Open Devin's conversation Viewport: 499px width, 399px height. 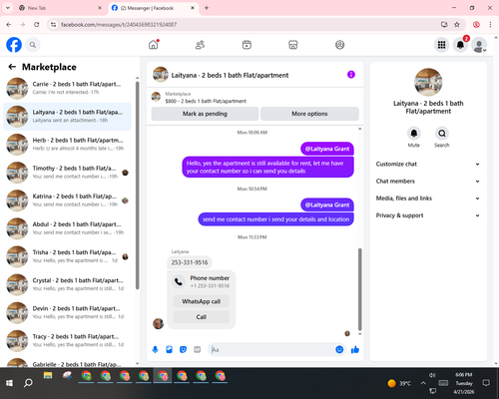[x=67, y=312]
